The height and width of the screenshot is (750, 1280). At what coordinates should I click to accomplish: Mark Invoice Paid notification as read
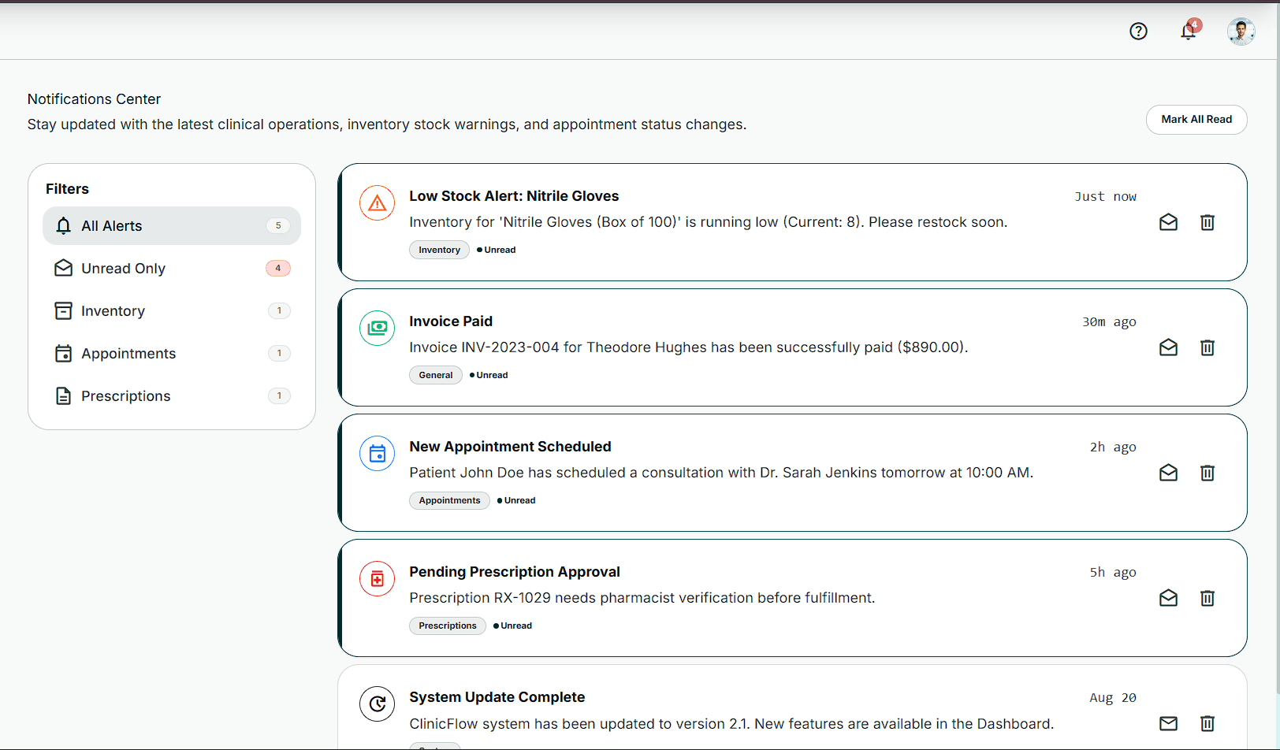click(1169, 347)
